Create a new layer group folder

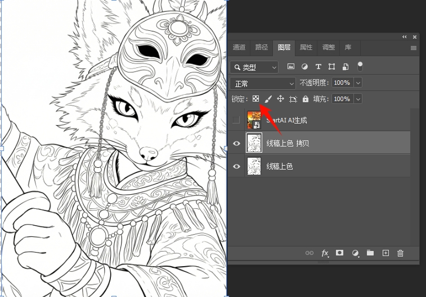coord(370,253)
